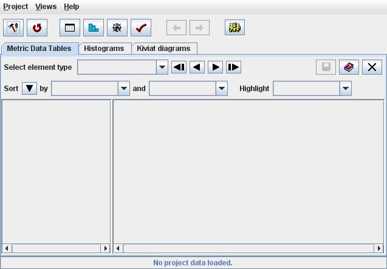387x269 pixels.
Task: Open the first Sort by dropdown
Action: click(124, 89)
